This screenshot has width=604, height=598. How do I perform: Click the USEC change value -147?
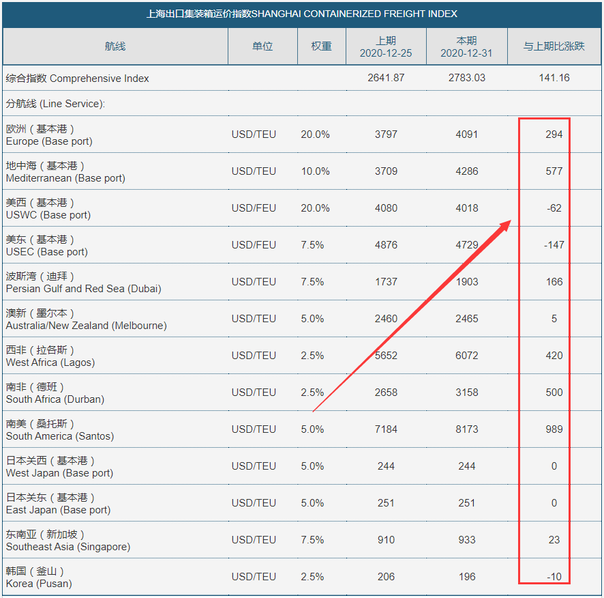pos(554,245)
